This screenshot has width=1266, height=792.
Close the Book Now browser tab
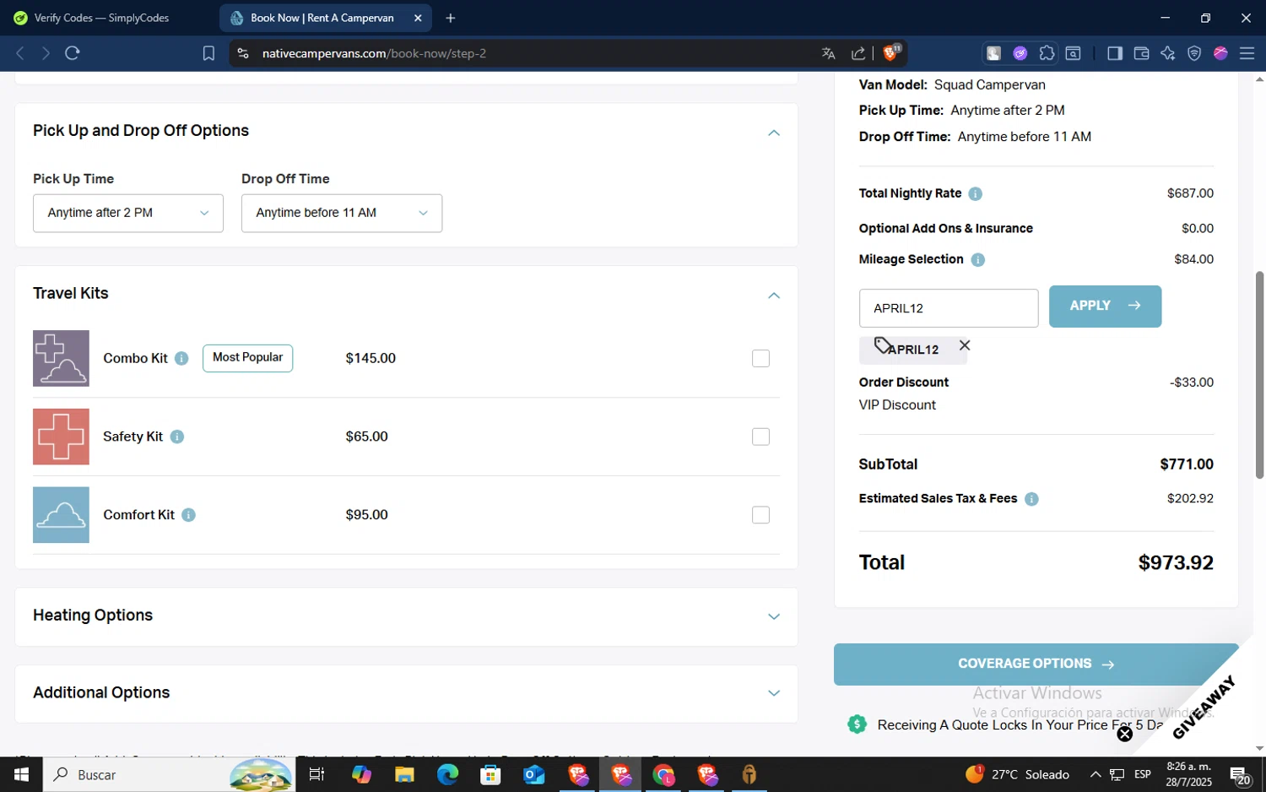pos(418,18)
